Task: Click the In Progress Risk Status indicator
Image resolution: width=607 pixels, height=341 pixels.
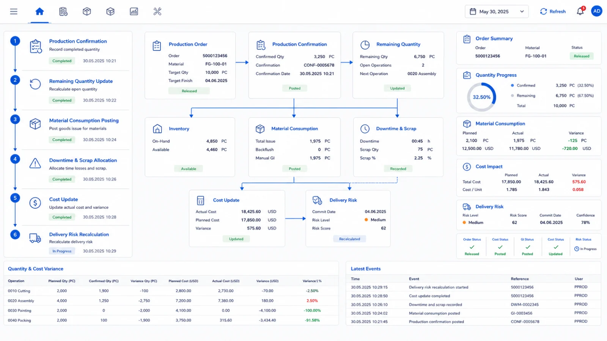Action: tap(586, 249)
